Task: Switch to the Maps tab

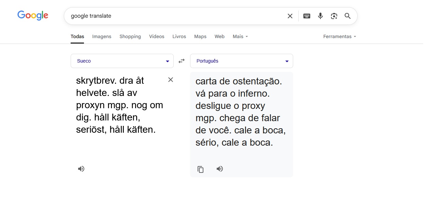Action: [x=200, y=36]
